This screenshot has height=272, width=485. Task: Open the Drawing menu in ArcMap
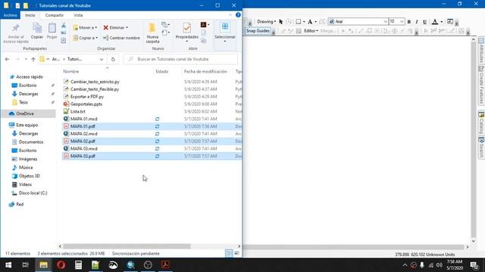(x=266, y=22)
